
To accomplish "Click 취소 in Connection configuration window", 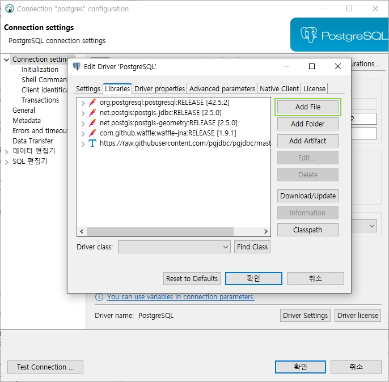I will coord(356,367).
